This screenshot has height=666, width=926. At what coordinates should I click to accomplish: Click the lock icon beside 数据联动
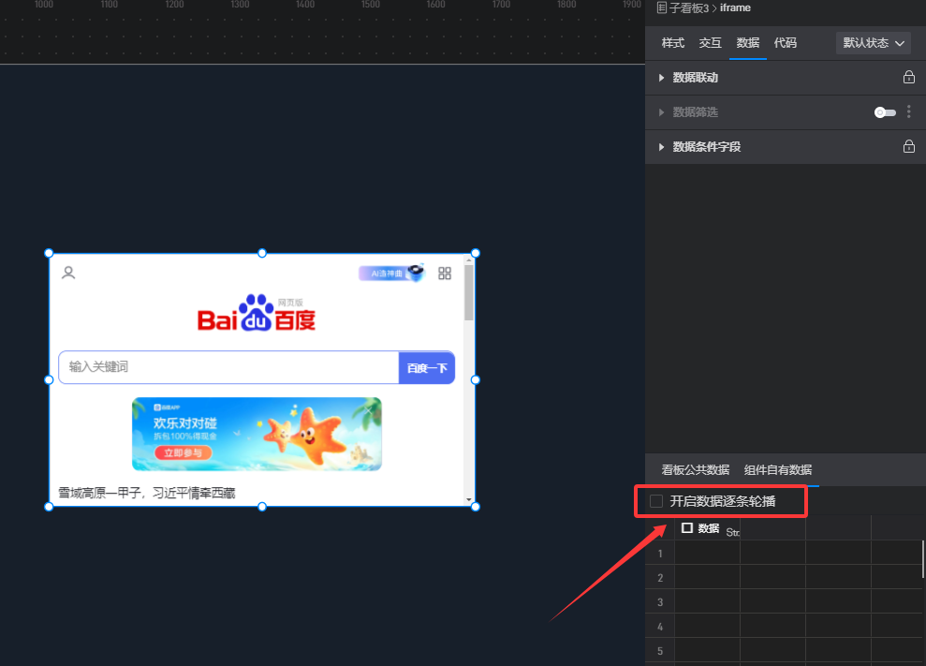(909, 77)
